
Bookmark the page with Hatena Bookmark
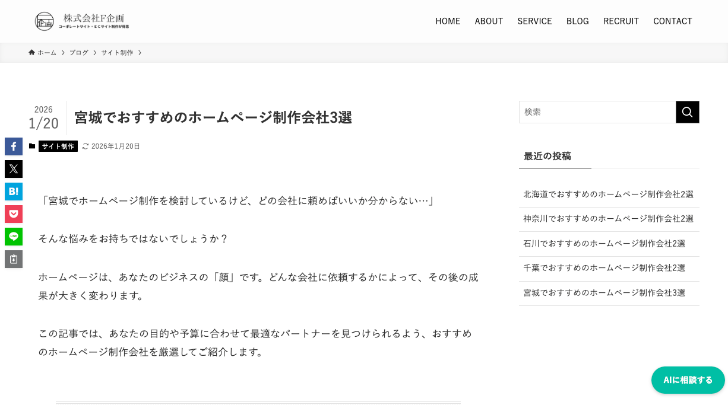point(14,192)
